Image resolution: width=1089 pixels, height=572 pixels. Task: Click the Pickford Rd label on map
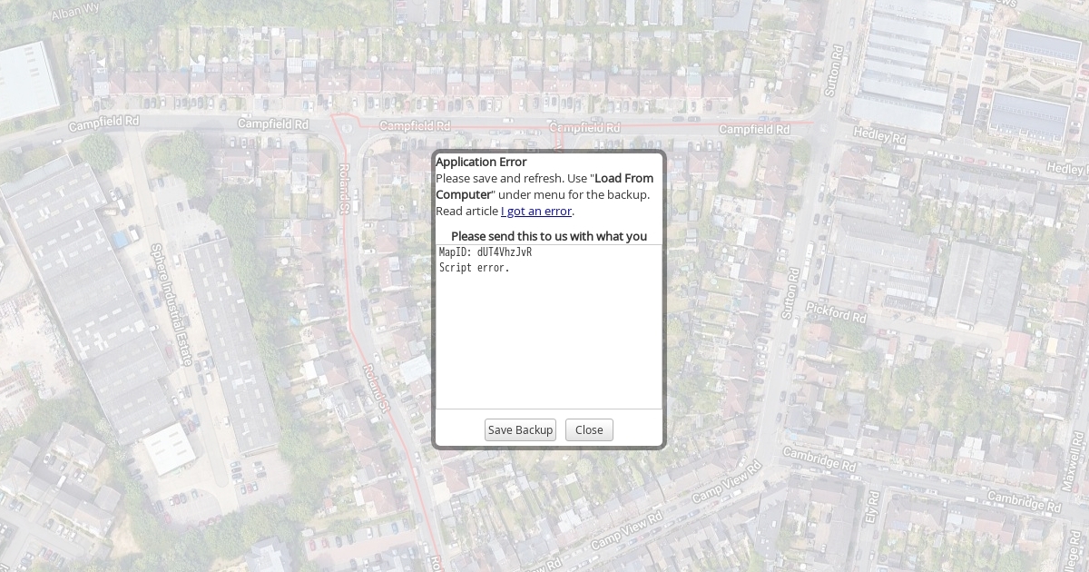point(836,314)
